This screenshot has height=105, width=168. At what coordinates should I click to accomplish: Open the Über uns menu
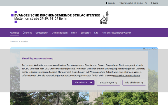click(27, 33)
